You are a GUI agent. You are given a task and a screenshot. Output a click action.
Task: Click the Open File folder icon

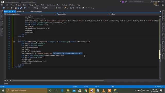tap(16, 8)
